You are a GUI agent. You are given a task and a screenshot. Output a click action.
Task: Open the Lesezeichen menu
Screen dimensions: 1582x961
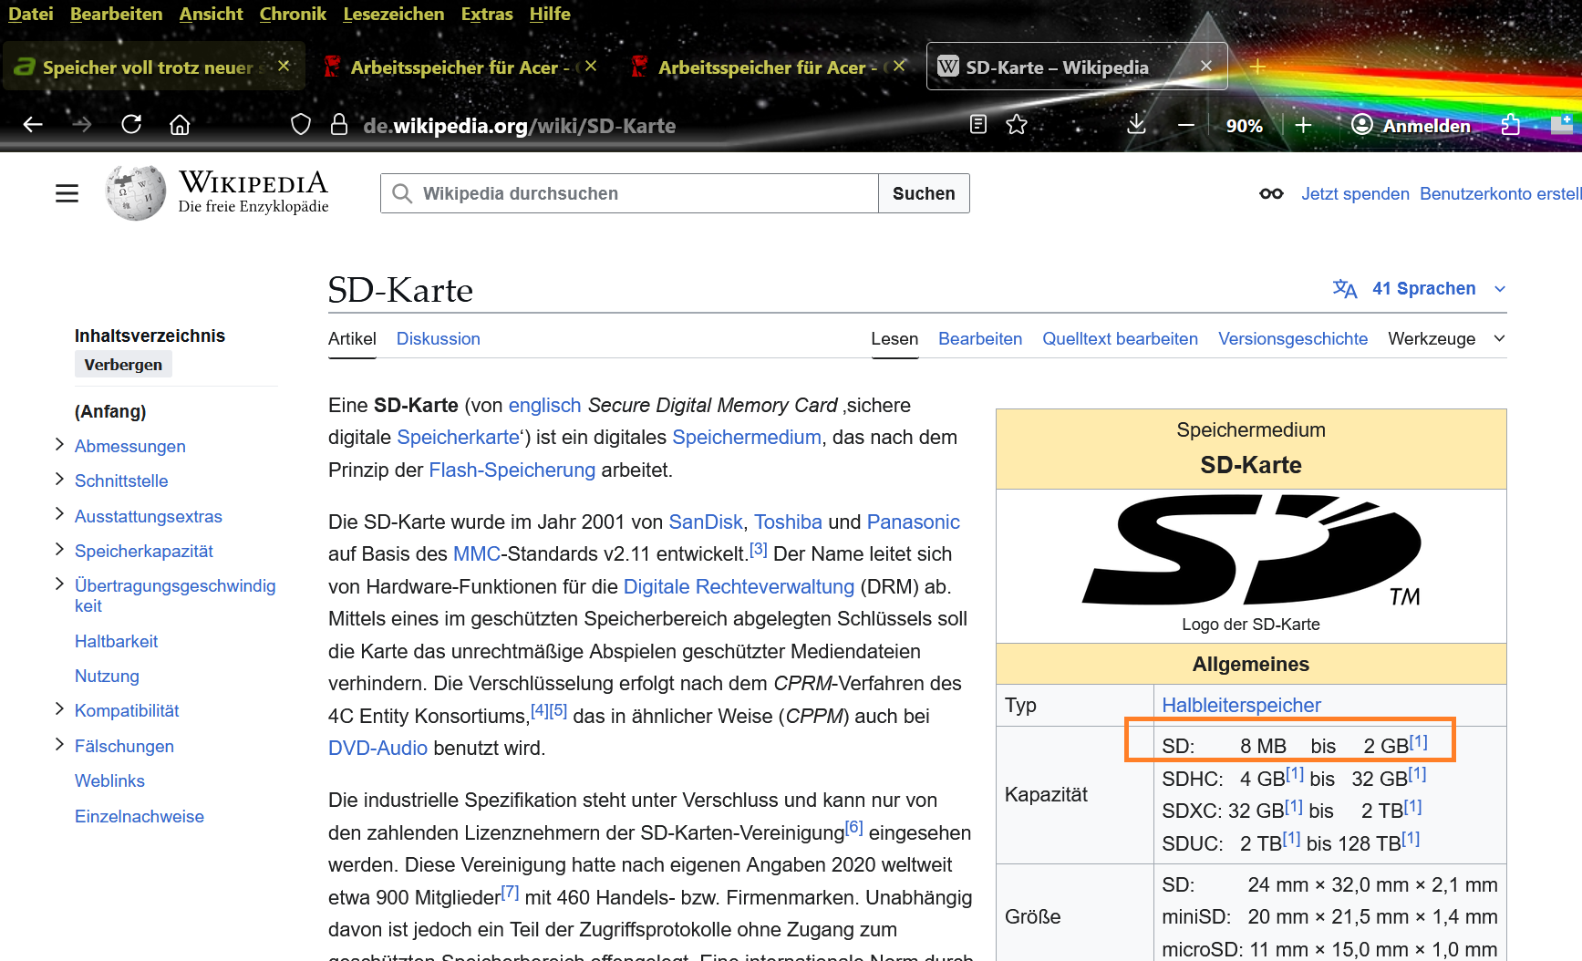click(x=393, y=14)
